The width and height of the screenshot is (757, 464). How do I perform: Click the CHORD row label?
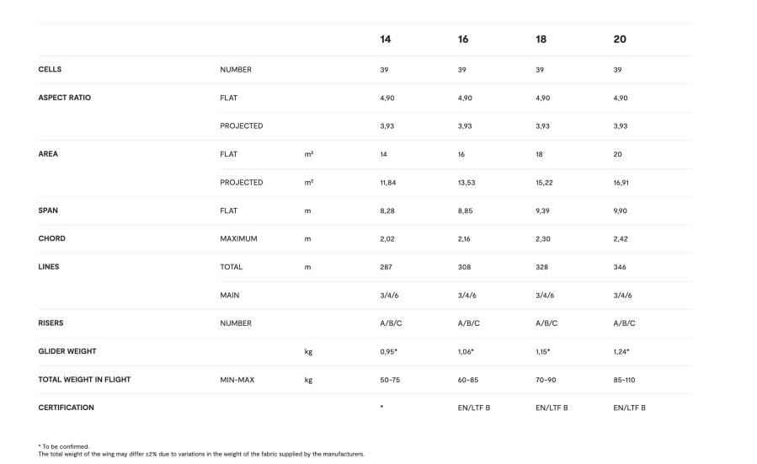click(51, 238)
